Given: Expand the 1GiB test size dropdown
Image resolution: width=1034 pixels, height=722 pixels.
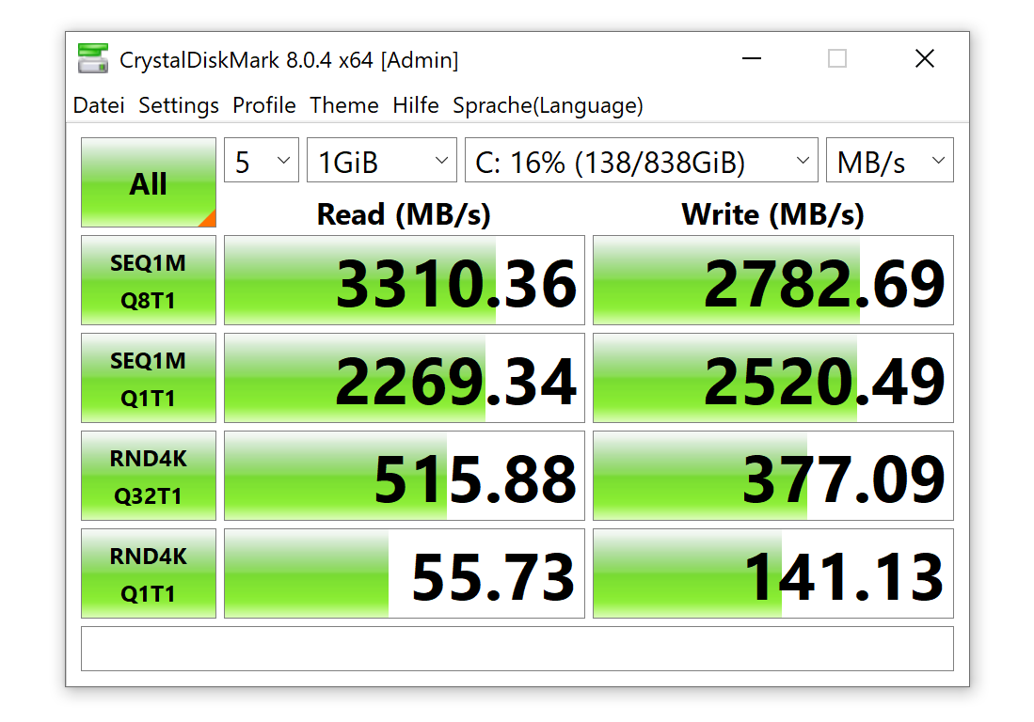Looking at the screenshot, I should (x=382, y=160).
